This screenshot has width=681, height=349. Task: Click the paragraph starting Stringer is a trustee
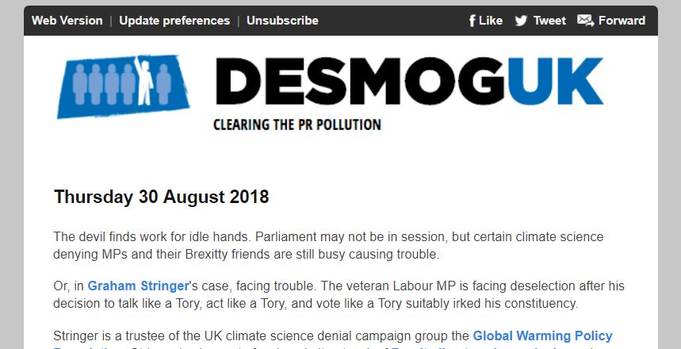(333, 339)
